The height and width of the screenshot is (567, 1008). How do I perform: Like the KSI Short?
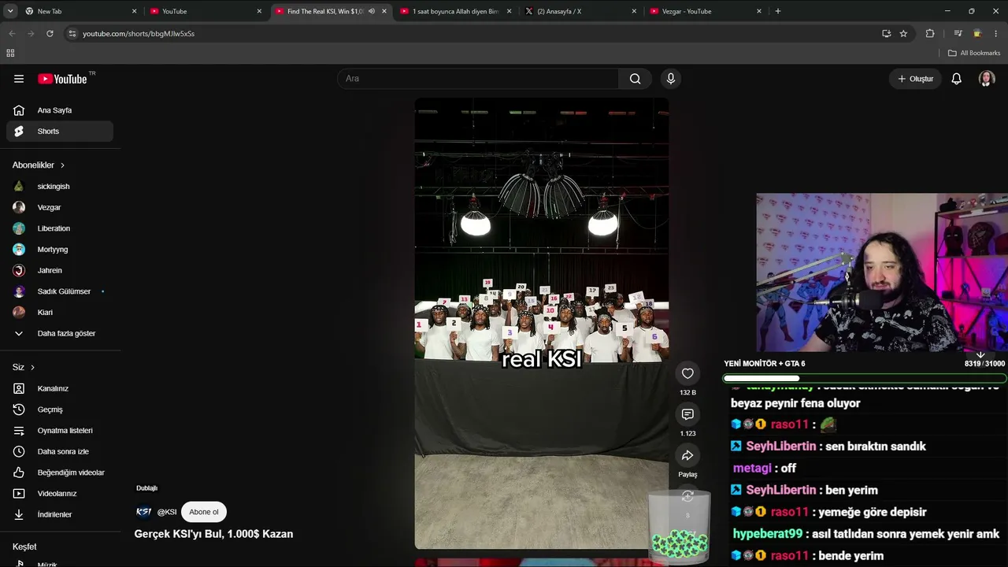687,373
